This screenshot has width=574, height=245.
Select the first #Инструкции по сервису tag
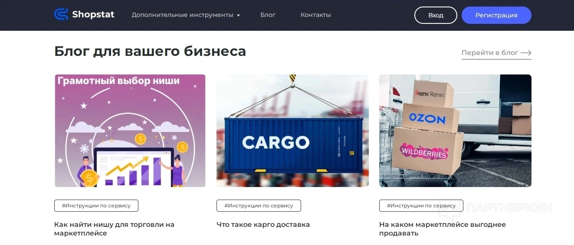coord(96,206)
